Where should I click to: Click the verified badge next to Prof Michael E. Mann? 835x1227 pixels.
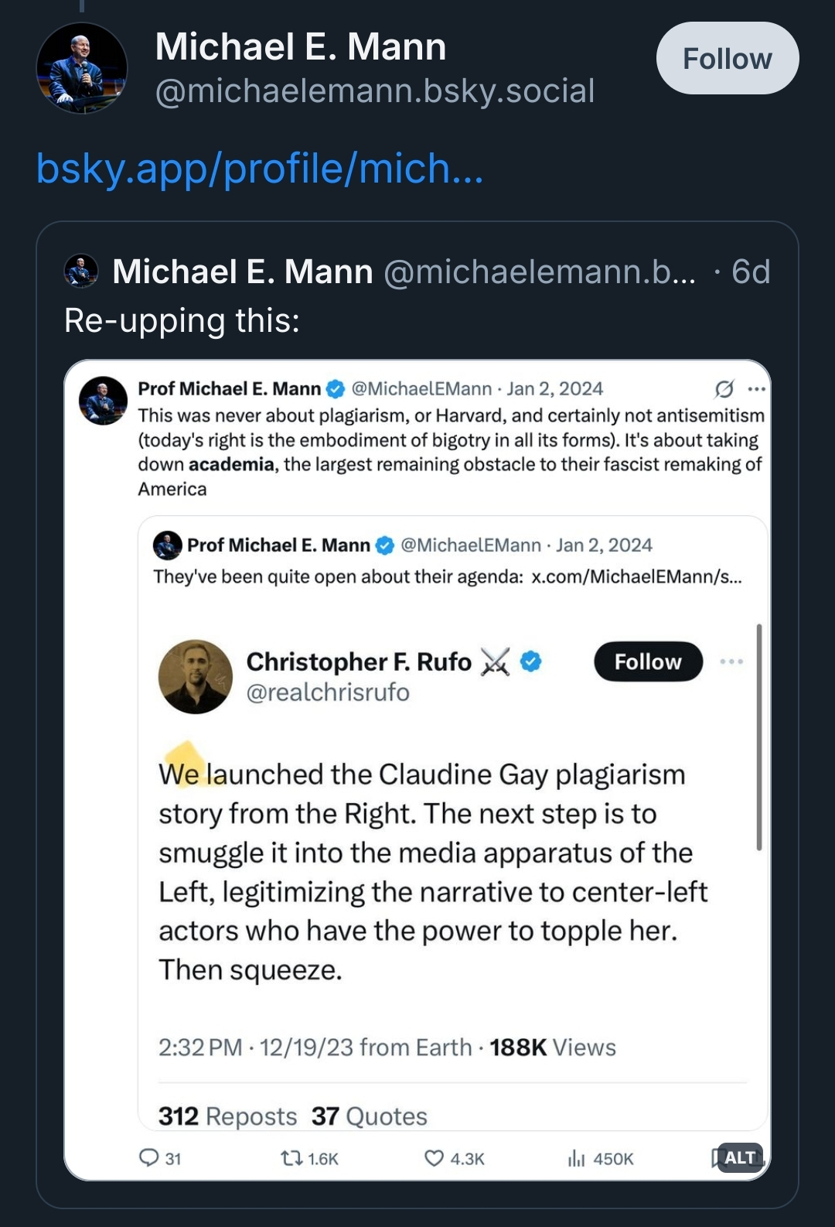(336, 388)
